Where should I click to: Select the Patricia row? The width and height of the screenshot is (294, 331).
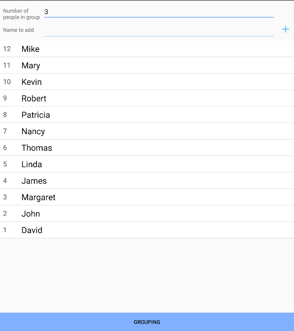(36, 115)
